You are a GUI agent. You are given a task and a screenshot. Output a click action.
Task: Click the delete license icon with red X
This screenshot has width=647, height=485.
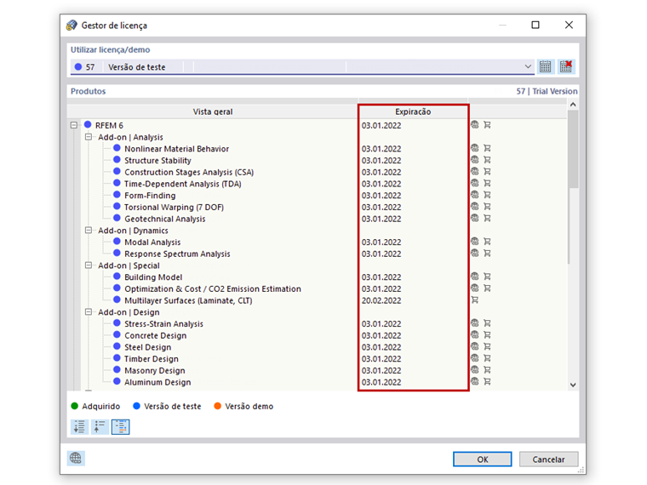(x=566, y=66)
